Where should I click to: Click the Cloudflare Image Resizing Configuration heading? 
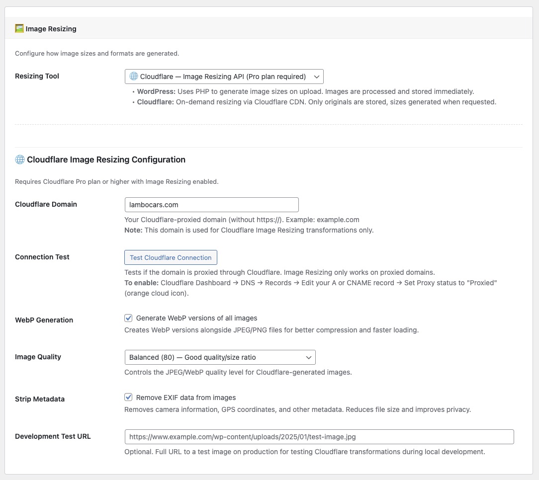point(106,160)
